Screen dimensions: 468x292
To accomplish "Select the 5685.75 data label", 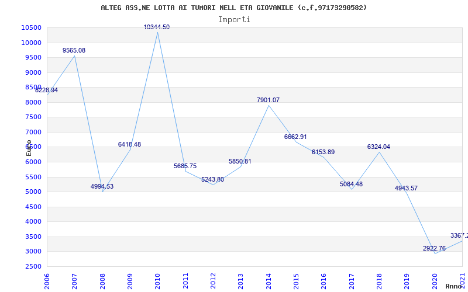I will pyautogui.click(x=185, y=166).
